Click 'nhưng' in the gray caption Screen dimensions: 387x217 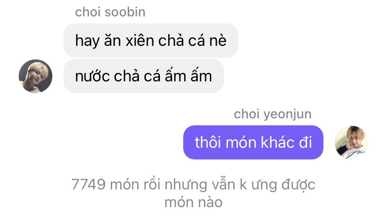point(186,185)
